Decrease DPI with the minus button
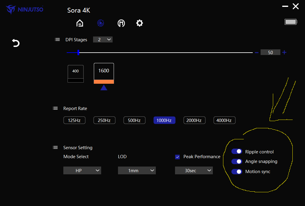This screenshot has height=206, width=305. [x=257, y=53]
